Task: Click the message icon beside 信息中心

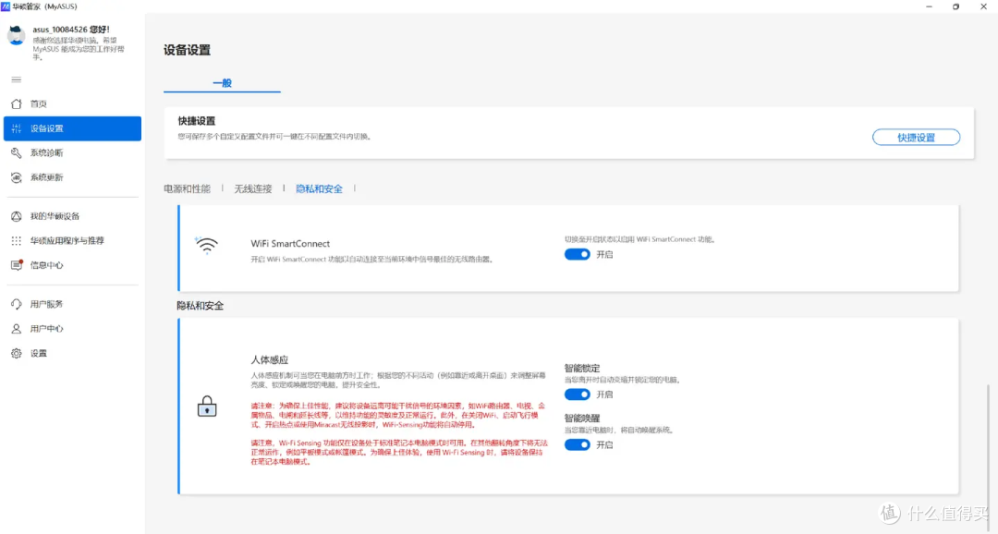Action: 17,265
